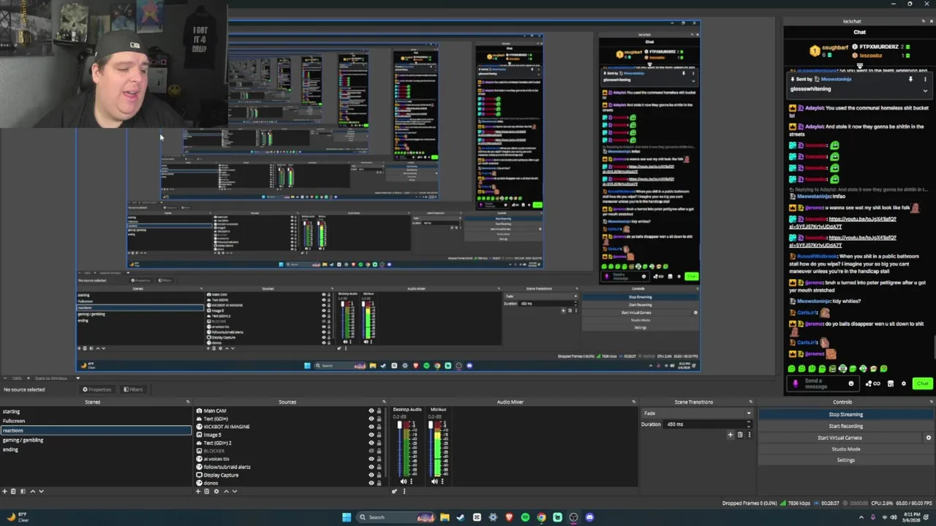Open emoji picker in chat message box

click(851, 384)
